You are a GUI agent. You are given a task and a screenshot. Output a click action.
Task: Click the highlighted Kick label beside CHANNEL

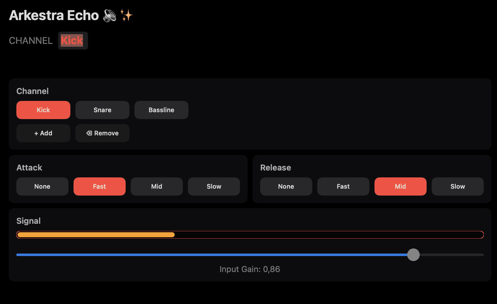click(x=72, y=40)
